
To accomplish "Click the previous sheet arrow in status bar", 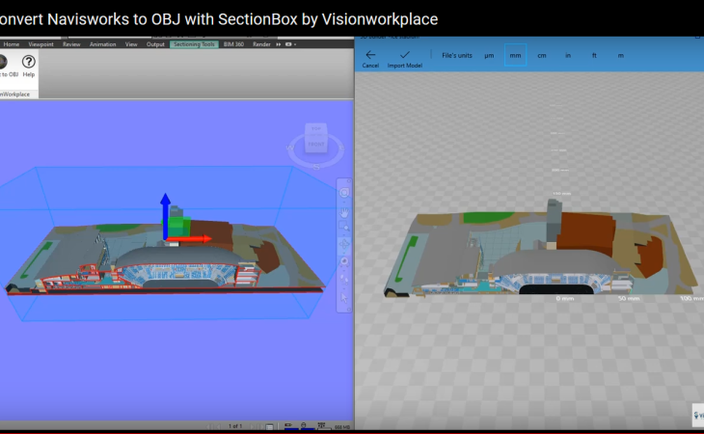I will [219, 426].
